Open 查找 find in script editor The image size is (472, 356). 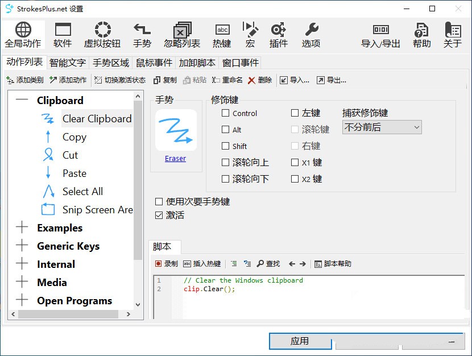pyautogui.click(x=268, y=264)
